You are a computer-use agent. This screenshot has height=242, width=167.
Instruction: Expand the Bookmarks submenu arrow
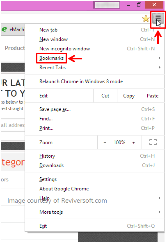[x=160, y=58]
